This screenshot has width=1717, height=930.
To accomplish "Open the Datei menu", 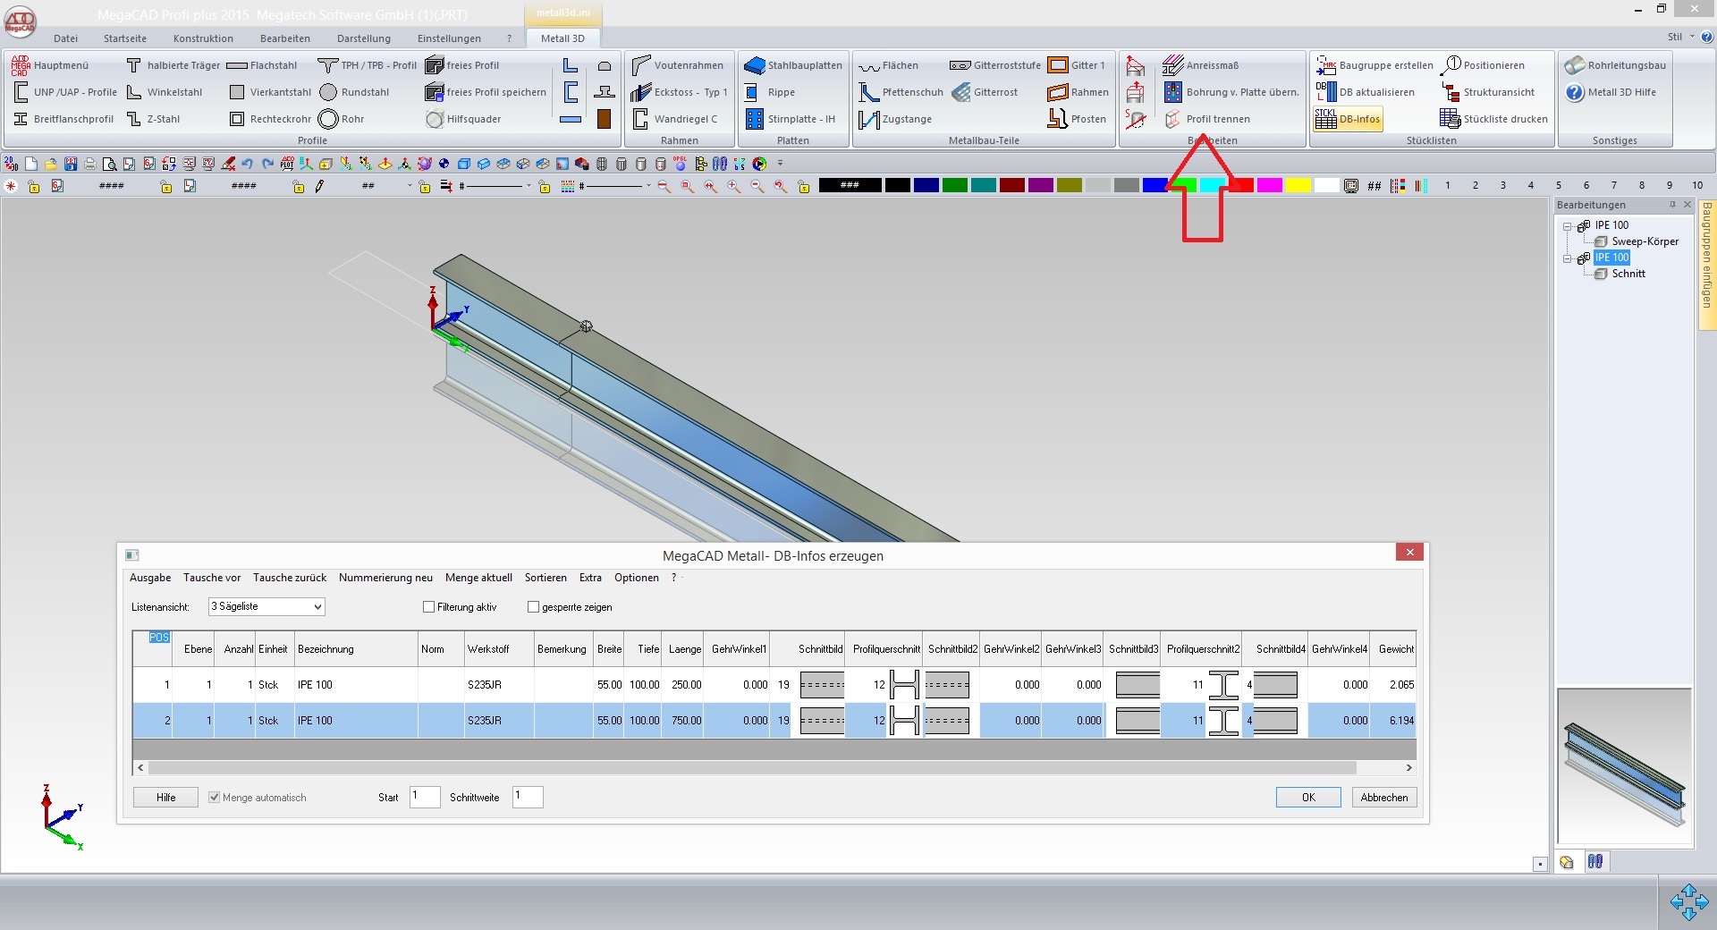I will 65,38.
